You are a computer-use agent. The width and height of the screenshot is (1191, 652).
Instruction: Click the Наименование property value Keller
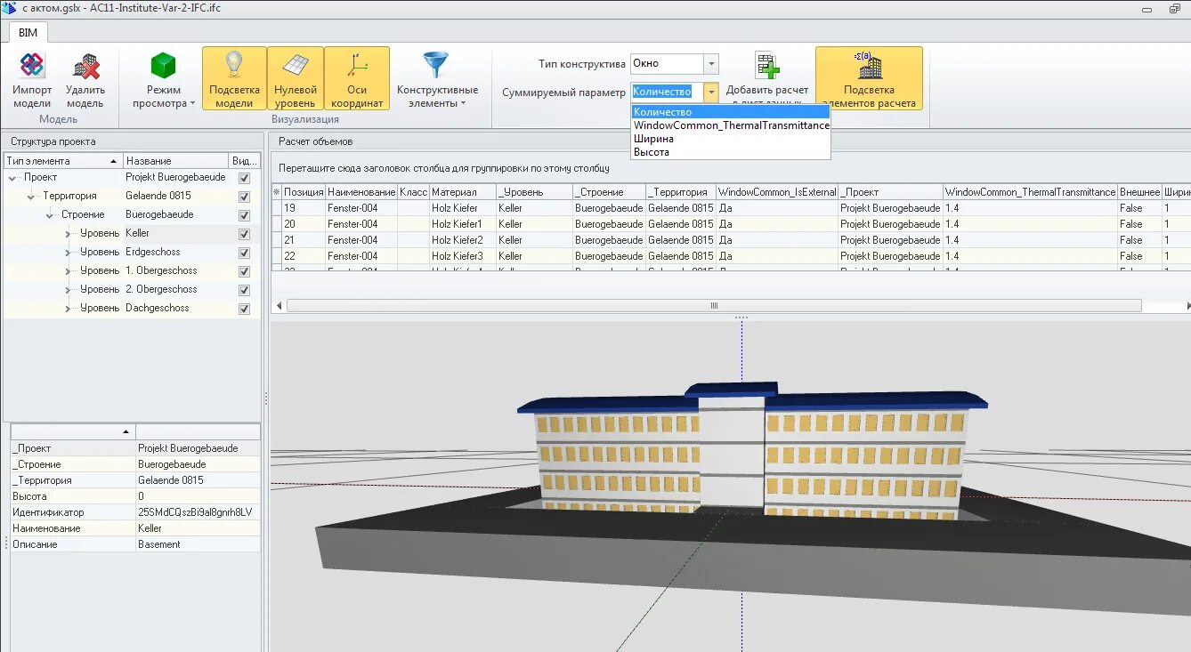coord(198,528)
